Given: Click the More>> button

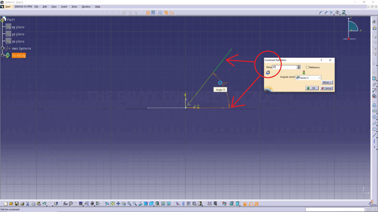Looking at the screenshot, I should click(327, 82).
